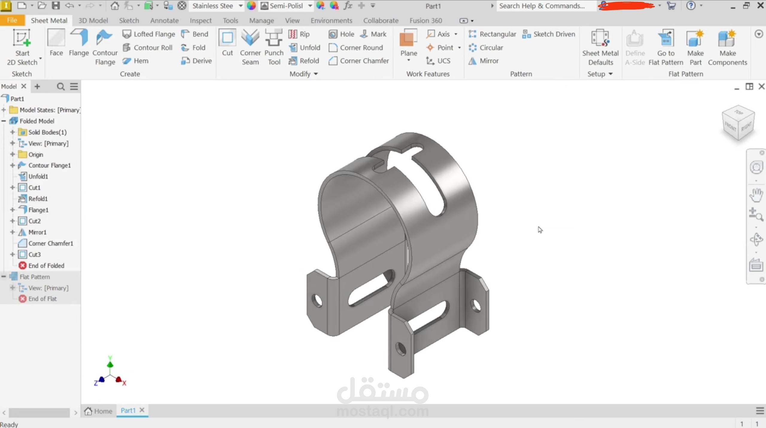Select the Corner Chamfer tool
The image size is (766, 428).
(359, 61)
